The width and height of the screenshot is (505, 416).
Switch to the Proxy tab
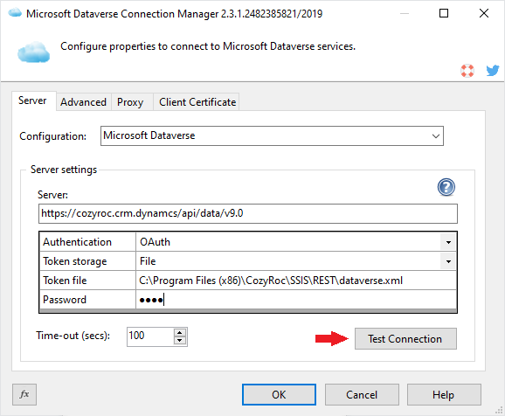(130, 102)
